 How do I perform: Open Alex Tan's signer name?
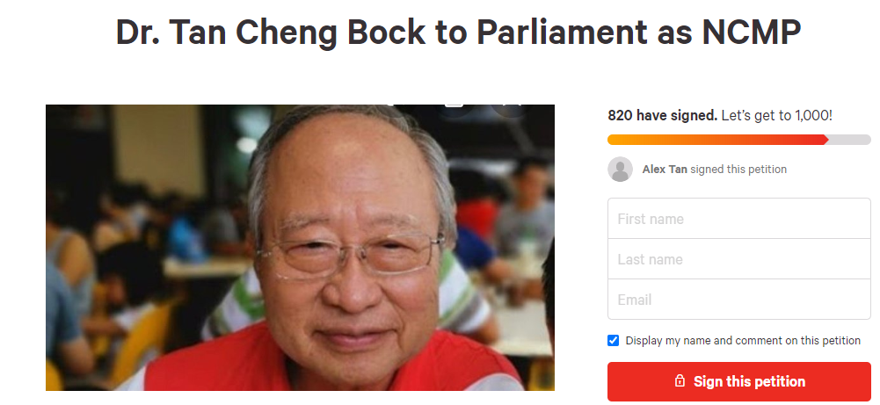click(x=665, y=169)
